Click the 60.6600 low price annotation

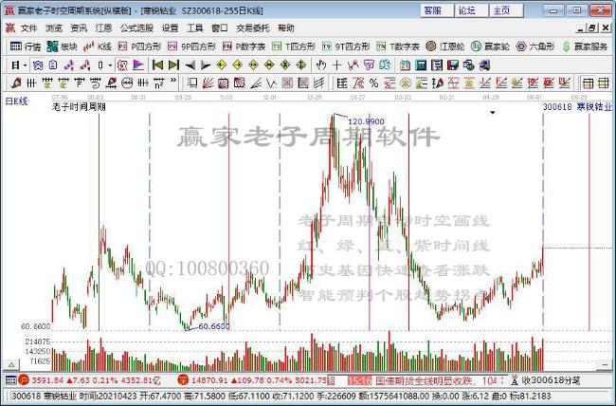pos(214,326)
